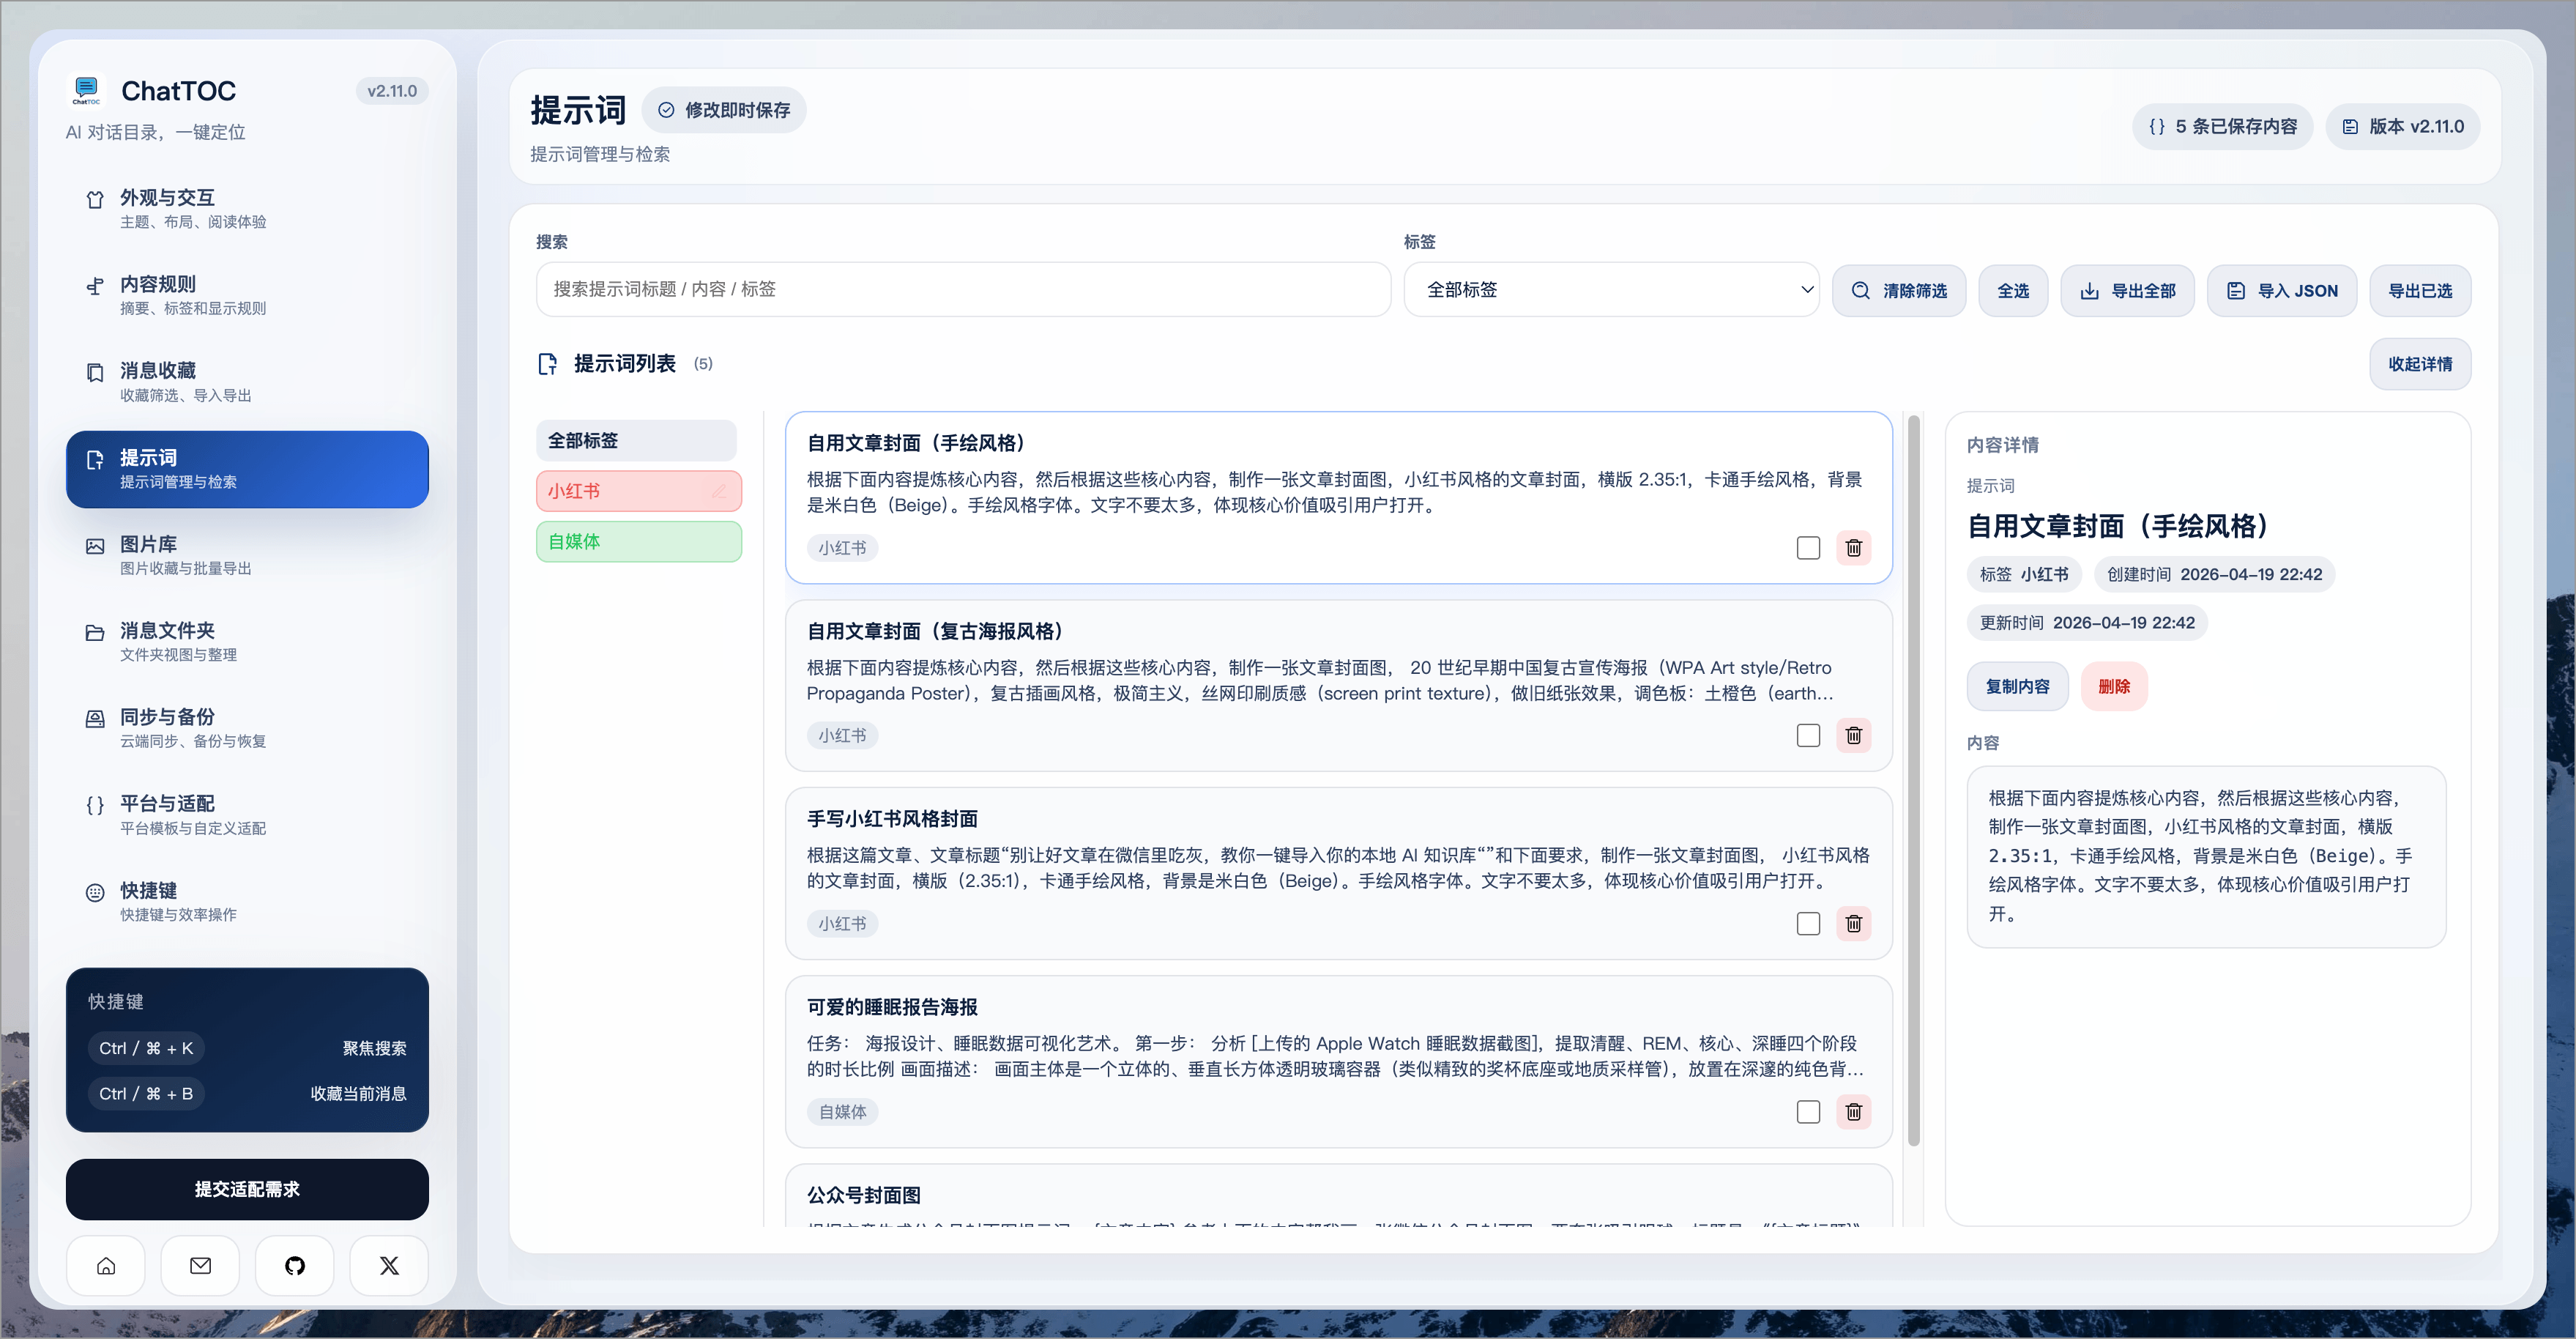Expand the 全部标签 tag dropdown
Viewport: 2576px width, 1339px height.
(x=1611, y=289)
